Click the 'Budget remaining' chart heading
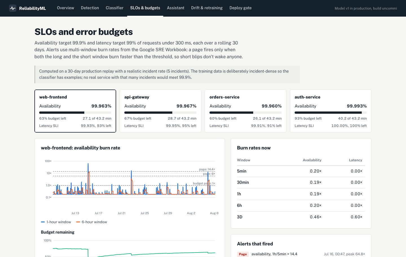Viewport: 406px width, 257px height. pyautogui.click(x=58, y=232)
